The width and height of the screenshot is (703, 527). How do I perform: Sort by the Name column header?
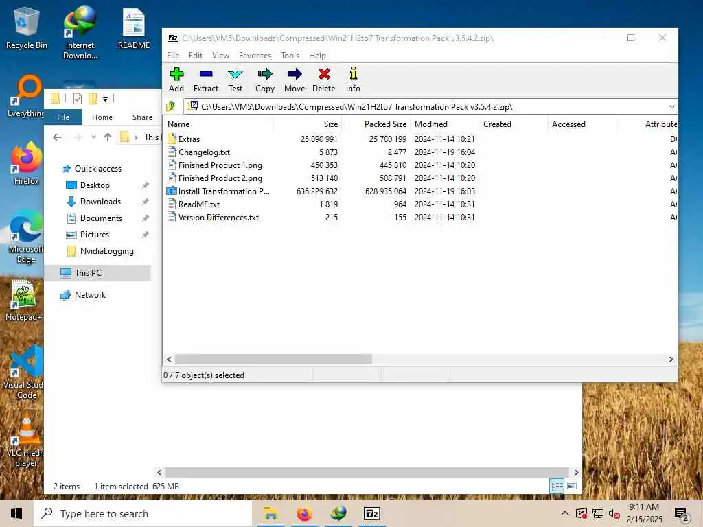pyautogui.click(x=219, y=124)
